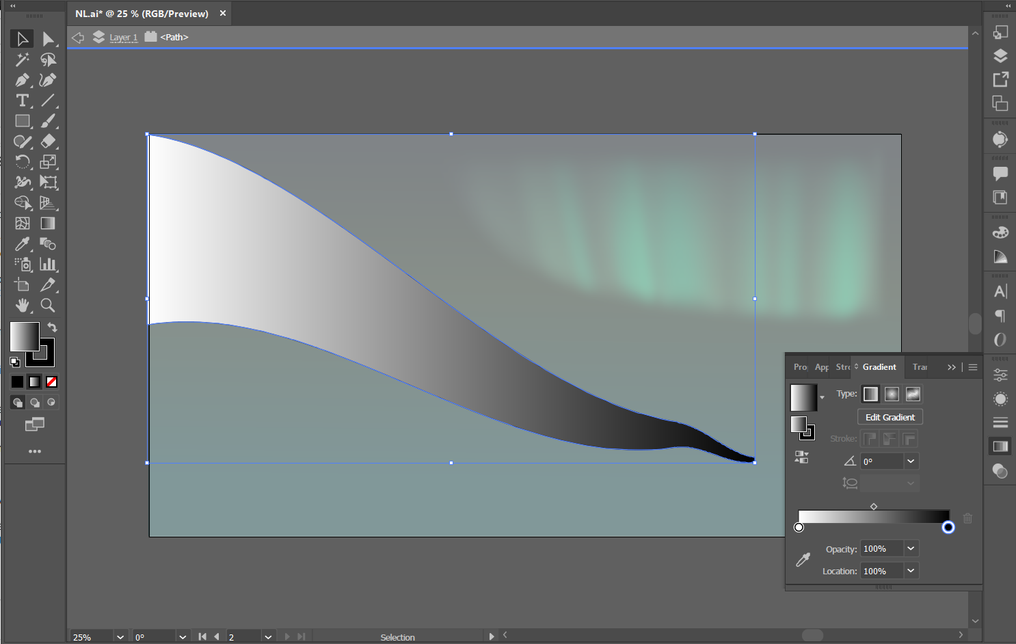Open the Edit Toolbar three dots
This screenshot has height=644, width=1016.
pyautogui.click(x=35, y=451)
